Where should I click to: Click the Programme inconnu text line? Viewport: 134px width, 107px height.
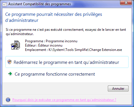(x=51, y=41)
